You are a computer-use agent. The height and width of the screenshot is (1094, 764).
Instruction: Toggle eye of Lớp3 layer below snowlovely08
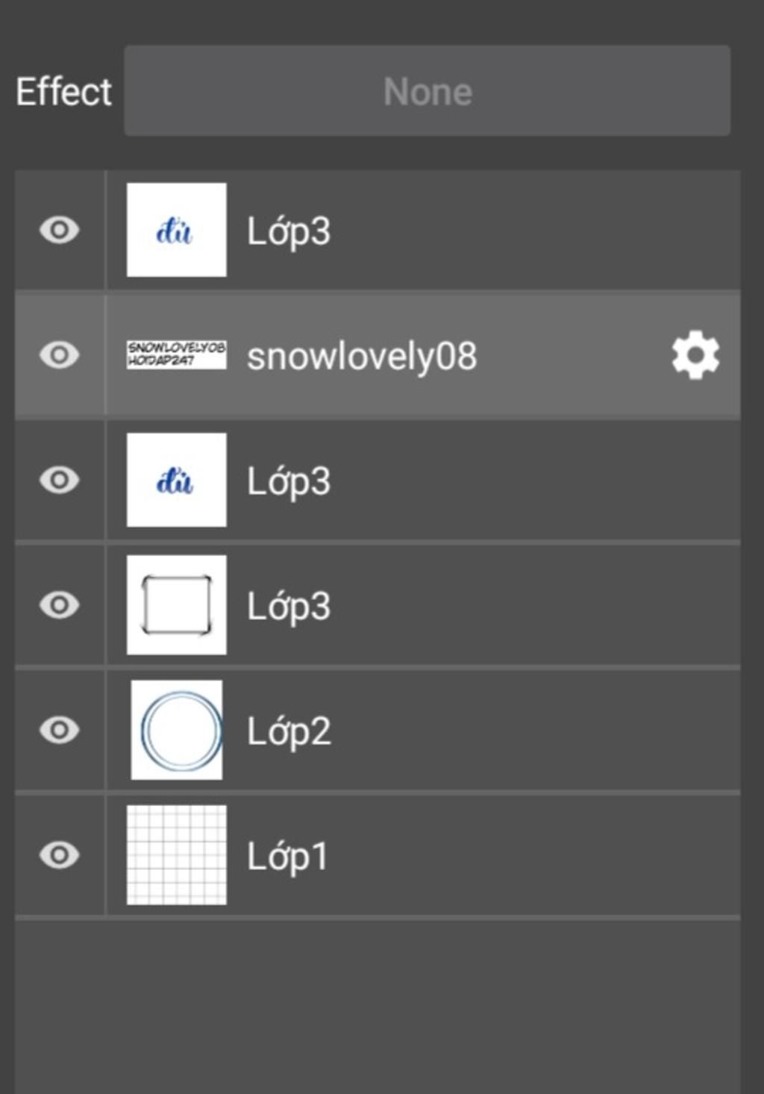[60, 480]
